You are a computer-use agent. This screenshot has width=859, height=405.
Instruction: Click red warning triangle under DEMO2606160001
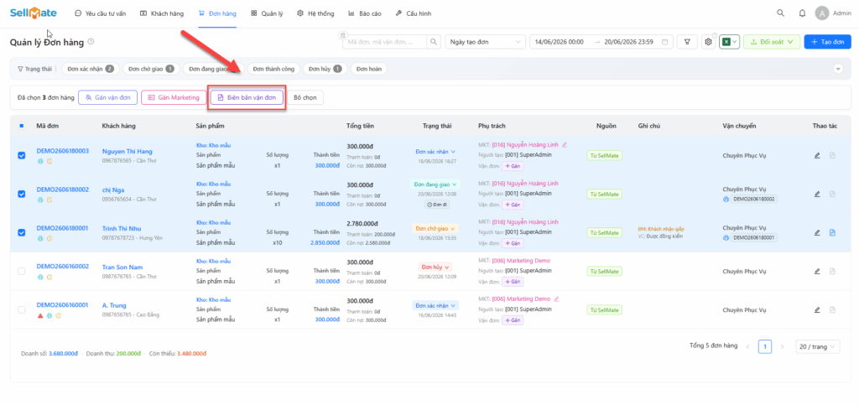point(40,315)
